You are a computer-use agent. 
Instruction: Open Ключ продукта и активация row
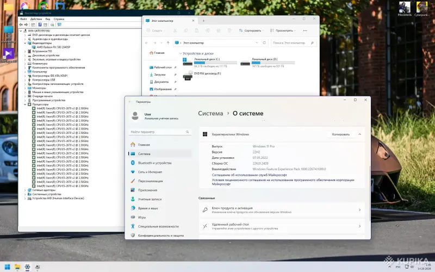(282, 210)
